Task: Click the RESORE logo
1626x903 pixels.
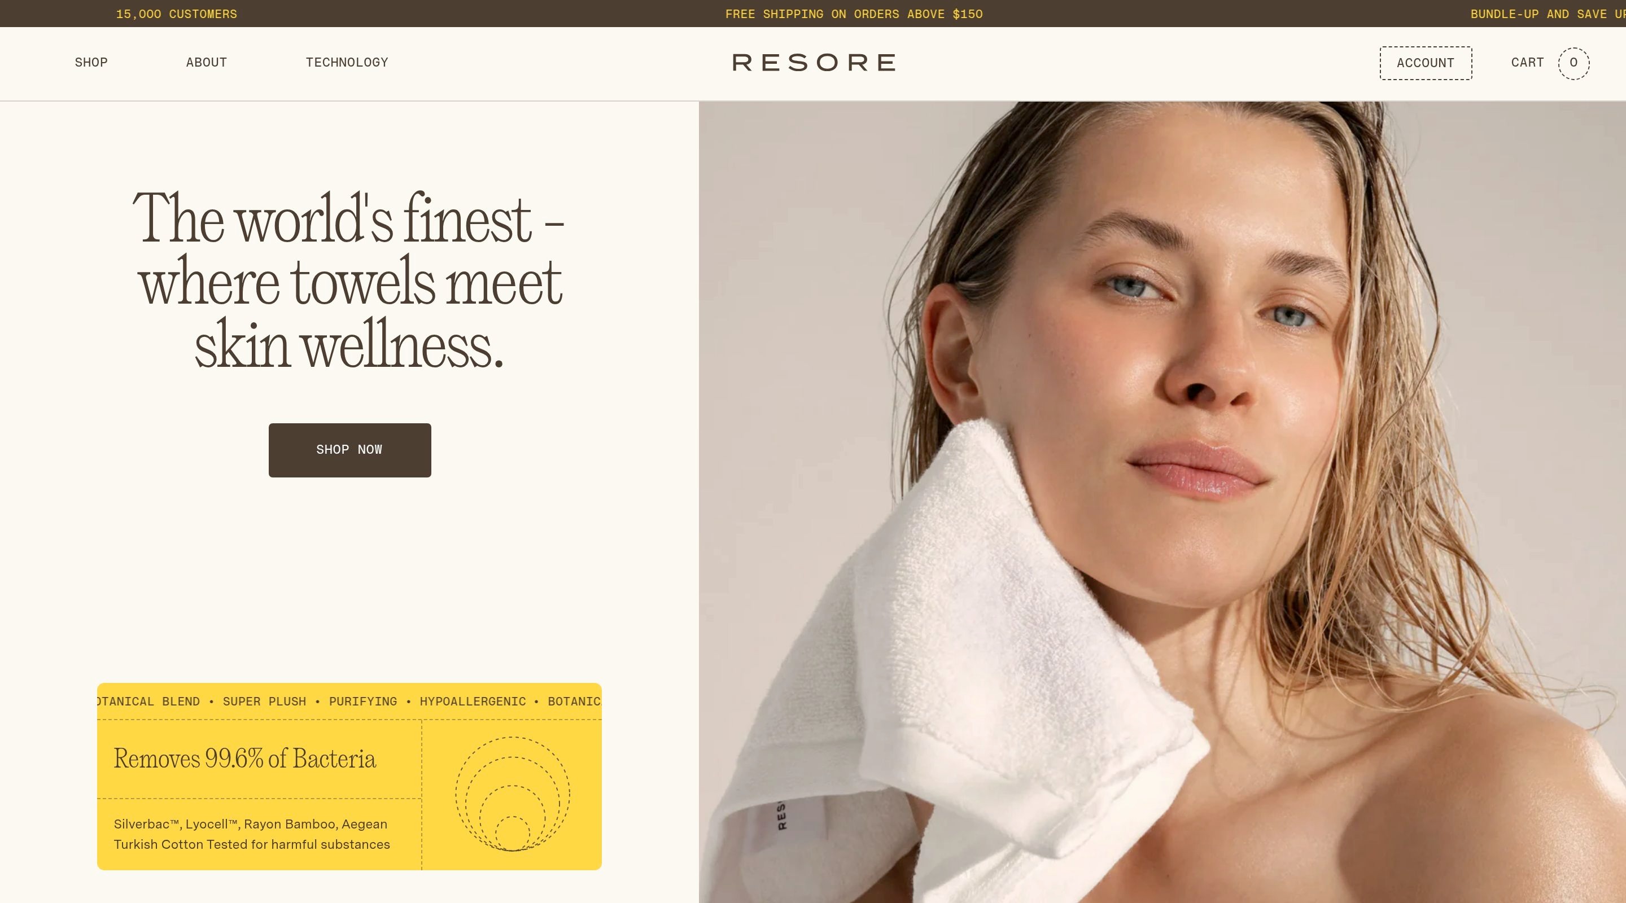Action: tap(814, 63)
